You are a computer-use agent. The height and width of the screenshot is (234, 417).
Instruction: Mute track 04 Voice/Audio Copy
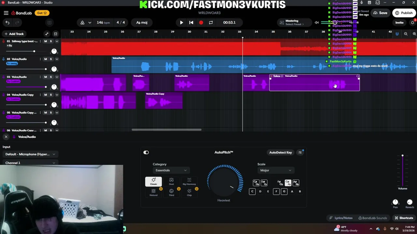45,95
